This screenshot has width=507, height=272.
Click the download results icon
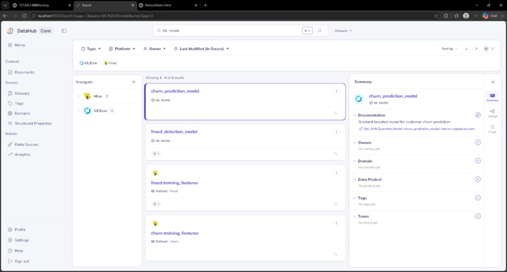pyautogui.click(x=466, y=49)
